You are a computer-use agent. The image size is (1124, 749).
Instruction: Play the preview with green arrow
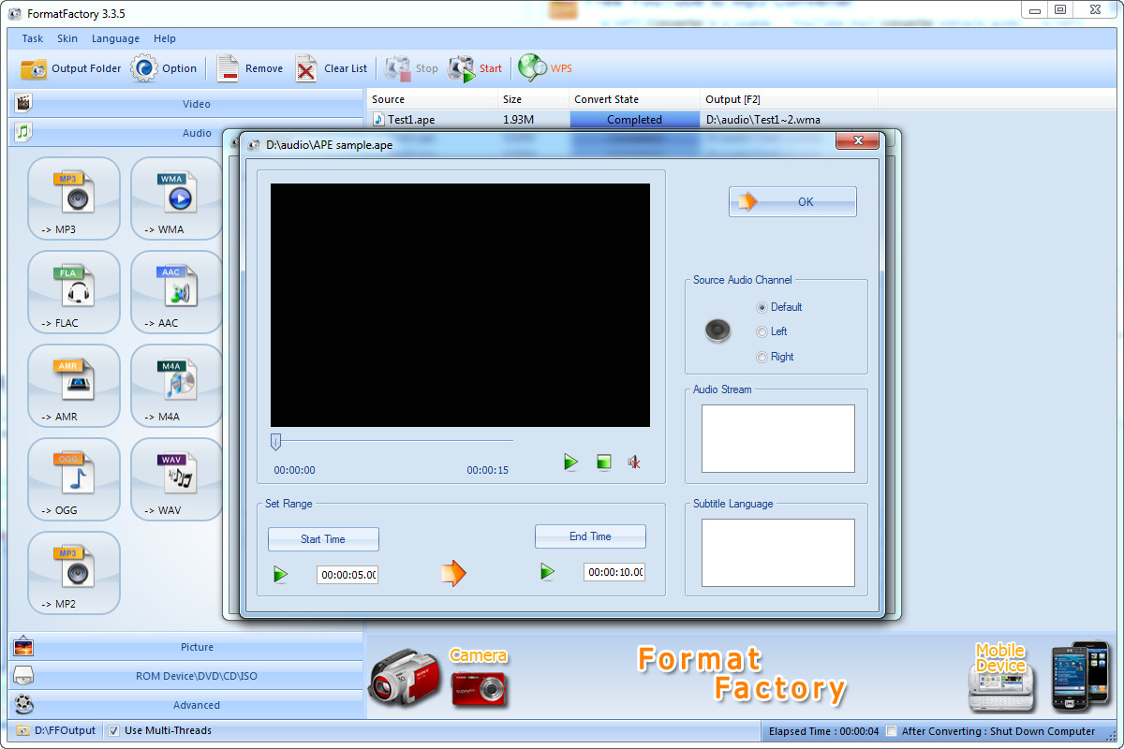(x=570, y=462)
